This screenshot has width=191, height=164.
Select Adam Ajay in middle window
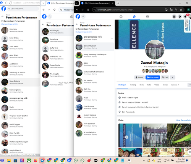[58, 32]
